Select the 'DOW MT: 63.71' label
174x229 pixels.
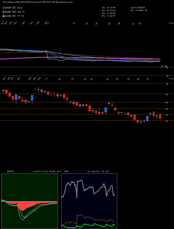(x=15, y=12)
